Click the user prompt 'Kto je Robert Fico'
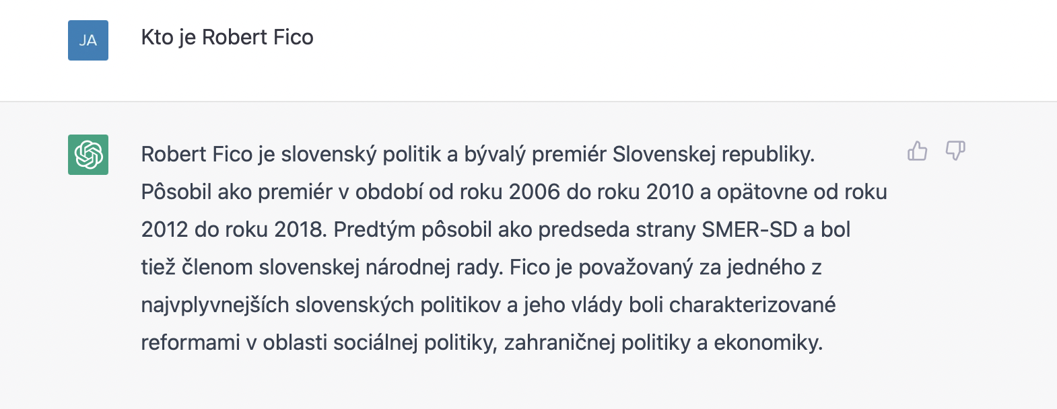The height and width of the screenshot is (409, 1057). tap(227, 37)
